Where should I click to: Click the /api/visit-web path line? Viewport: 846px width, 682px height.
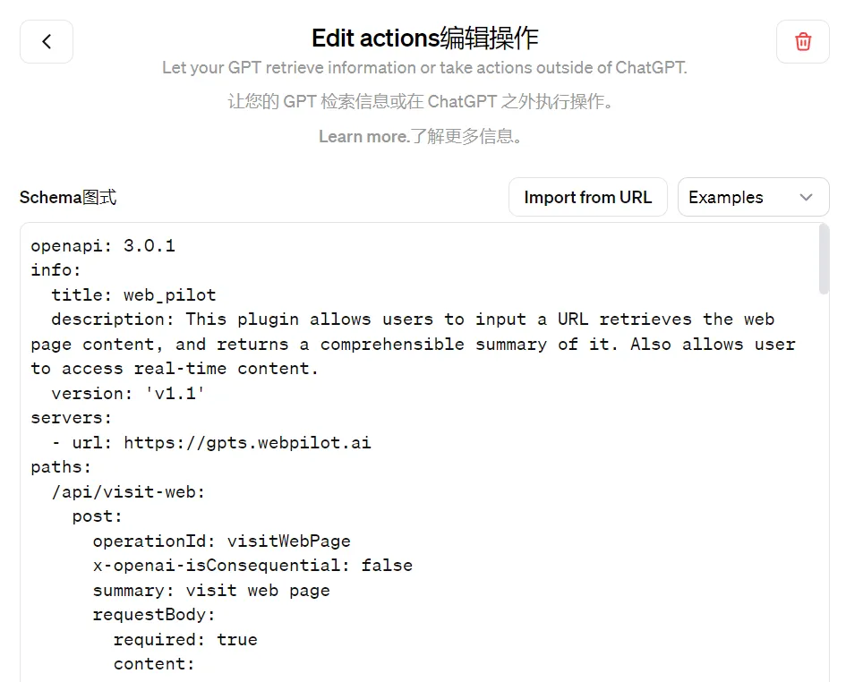pos(128,492)
